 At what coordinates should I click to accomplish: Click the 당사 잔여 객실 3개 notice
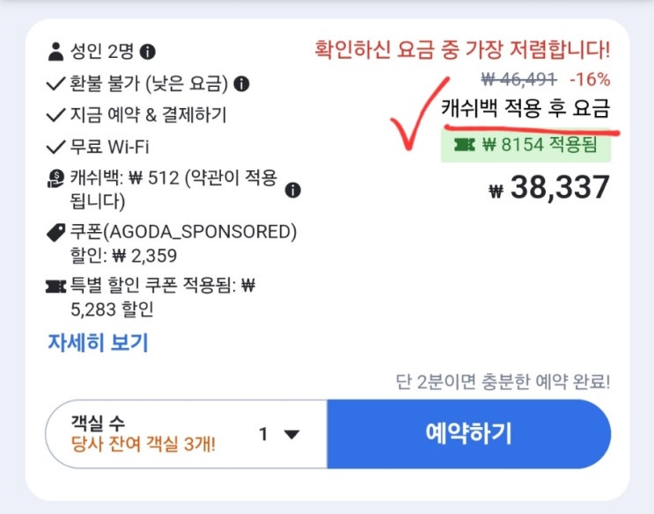[x=143, y=443]
